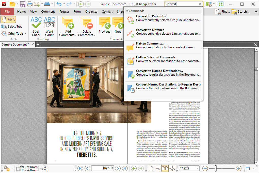Zoom in with the plus button
This screenshot has height=173, width=259.
click(238, 168)
